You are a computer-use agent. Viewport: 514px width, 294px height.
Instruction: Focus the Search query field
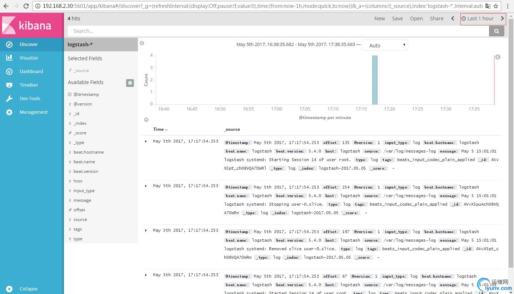pos(278,31)
